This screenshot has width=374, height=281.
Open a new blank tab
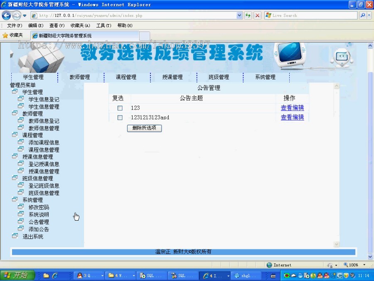click(x=145, y=36)
